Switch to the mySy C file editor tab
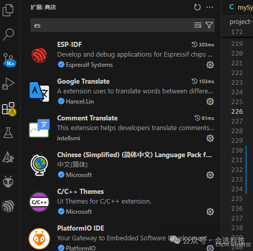The width and height of the screenshot is (253, 251). 241,7
